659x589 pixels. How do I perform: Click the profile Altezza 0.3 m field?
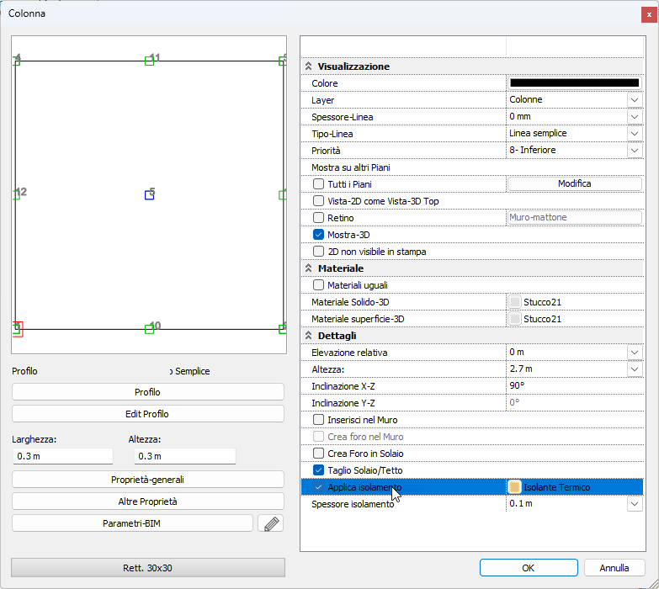coord(185,456)
